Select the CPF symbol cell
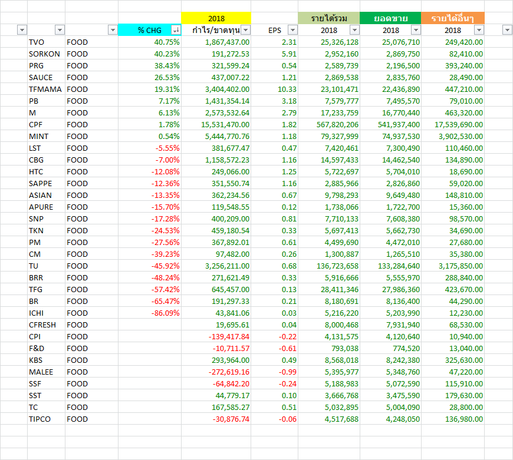This screenshot has width=513, height=460. (46, 124)
